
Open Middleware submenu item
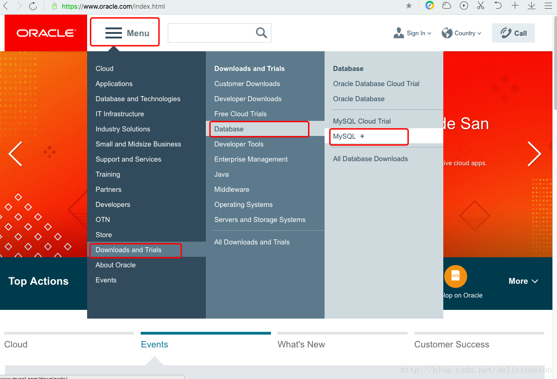point(232,189)
